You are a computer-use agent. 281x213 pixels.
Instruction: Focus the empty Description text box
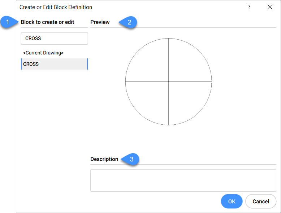[183, 181]
